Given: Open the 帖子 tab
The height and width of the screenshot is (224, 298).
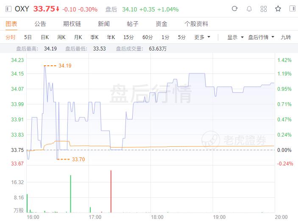Looking at the screenshot, I should pyautogui.click(x=133, y=24).
